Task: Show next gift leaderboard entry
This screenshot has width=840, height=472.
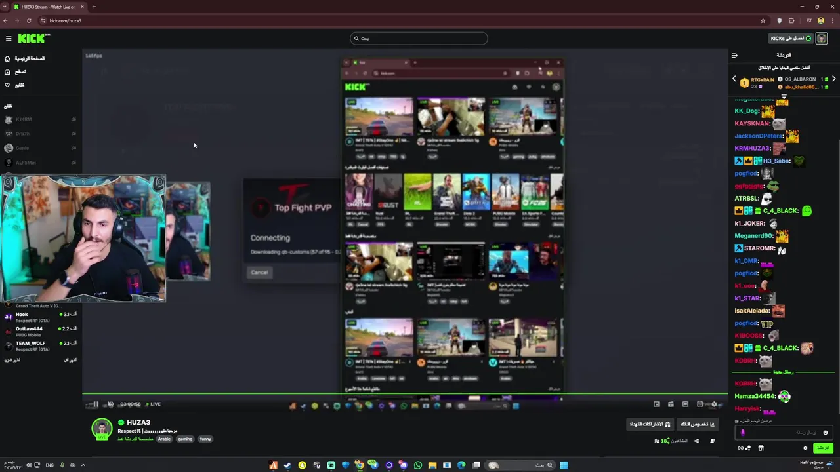Action: point(833,79)
